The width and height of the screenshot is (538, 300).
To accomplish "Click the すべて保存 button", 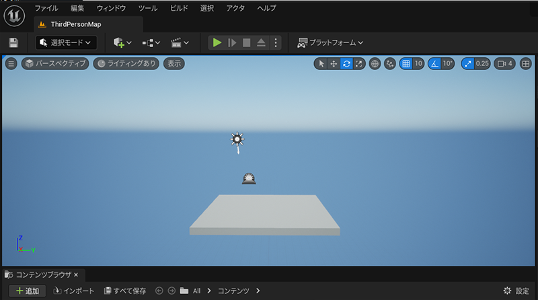I will point(125,291).
